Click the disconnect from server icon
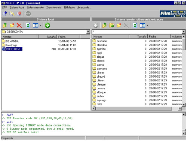Viewport: 187px width, 141px height. (x=19, y=13)
